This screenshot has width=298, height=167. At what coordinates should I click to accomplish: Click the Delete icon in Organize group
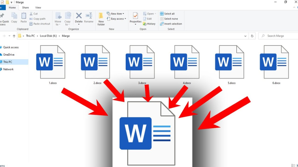point(79,16)
